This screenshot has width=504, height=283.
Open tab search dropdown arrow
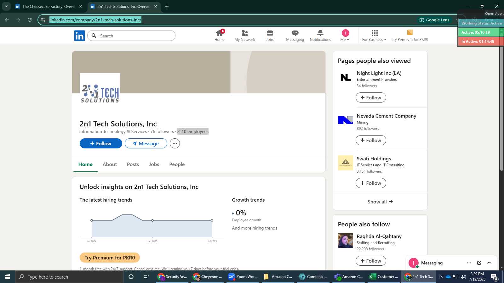coord(6,6)
